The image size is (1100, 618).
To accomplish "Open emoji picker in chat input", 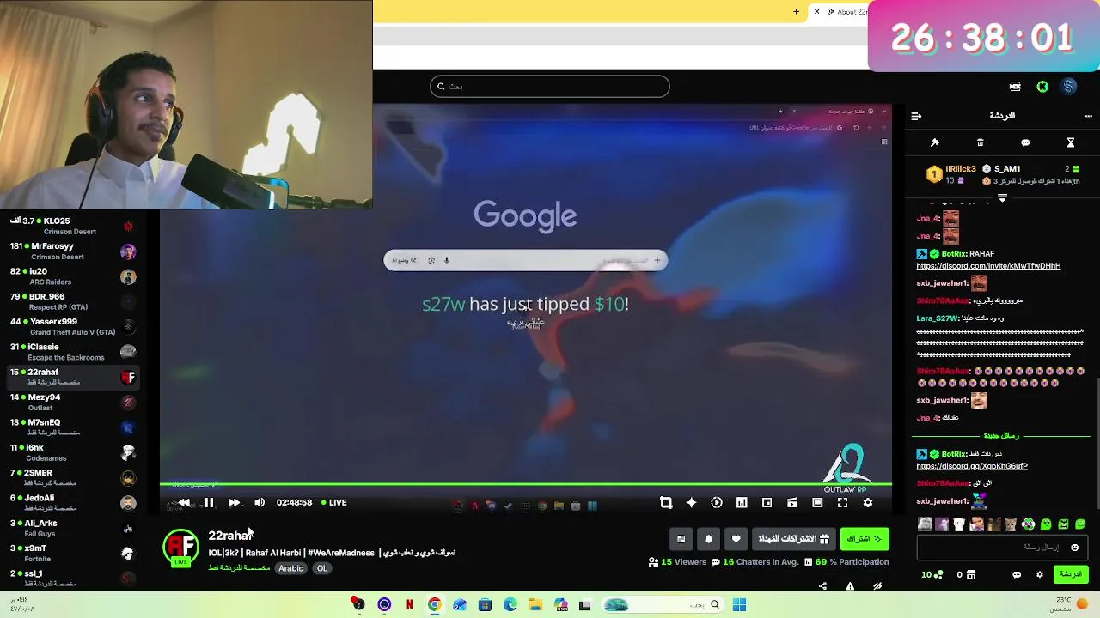I will [1074, 548].
